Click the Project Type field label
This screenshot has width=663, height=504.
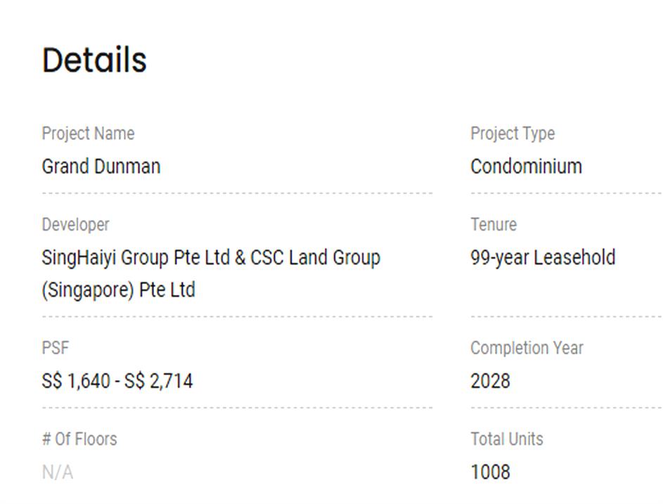(x=512, y=134)
